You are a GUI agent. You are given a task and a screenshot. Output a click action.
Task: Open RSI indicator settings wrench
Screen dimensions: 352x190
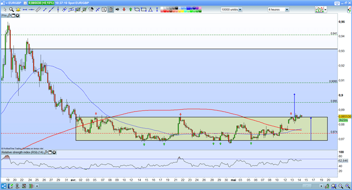tap(46, 152)
